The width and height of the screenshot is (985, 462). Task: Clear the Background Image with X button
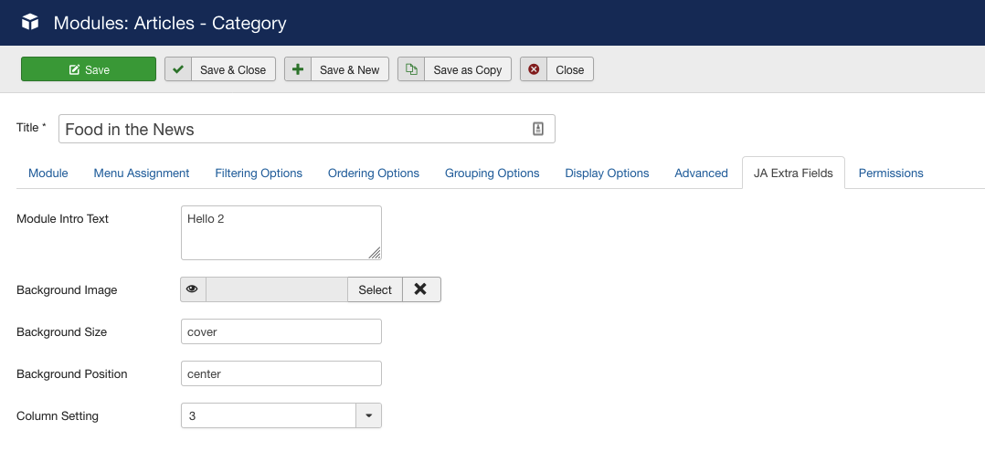click(x=420, y=289)
